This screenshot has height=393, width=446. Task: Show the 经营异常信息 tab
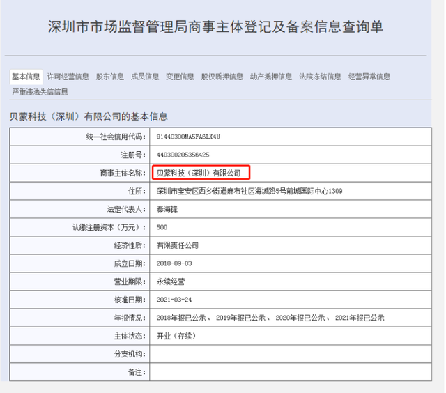click(369, 77)
